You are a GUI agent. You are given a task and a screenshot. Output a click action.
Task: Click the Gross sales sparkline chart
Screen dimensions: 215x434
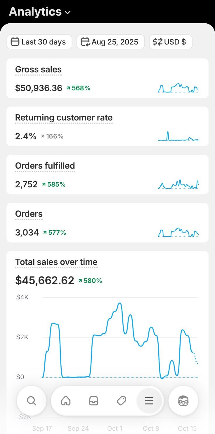pyautogui.click(x=178, y=88)
